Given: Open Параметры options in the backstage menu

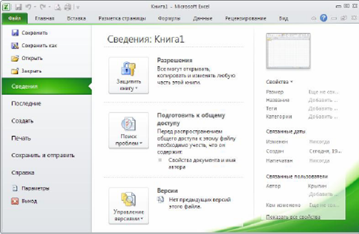Looking at the screenshot, I should (30, 188).
